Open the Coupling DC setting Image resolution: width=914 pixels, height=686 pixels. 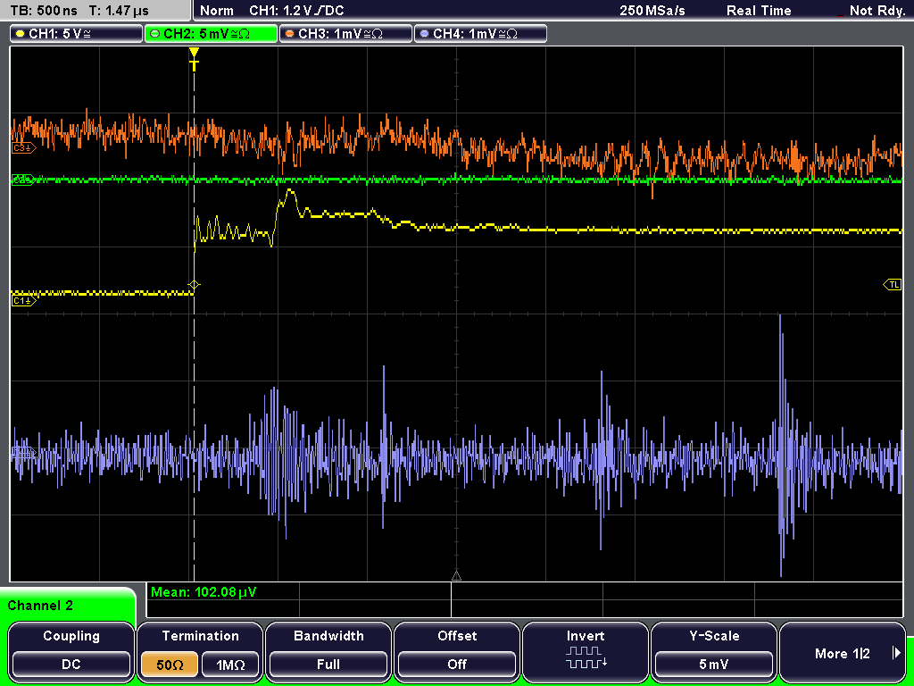click(71, 650)
